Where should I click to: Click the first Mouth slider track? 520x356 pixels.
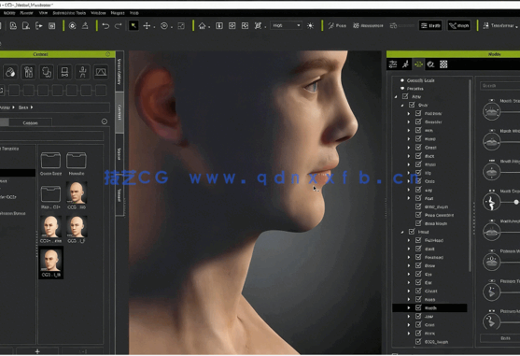pos(511,112)
